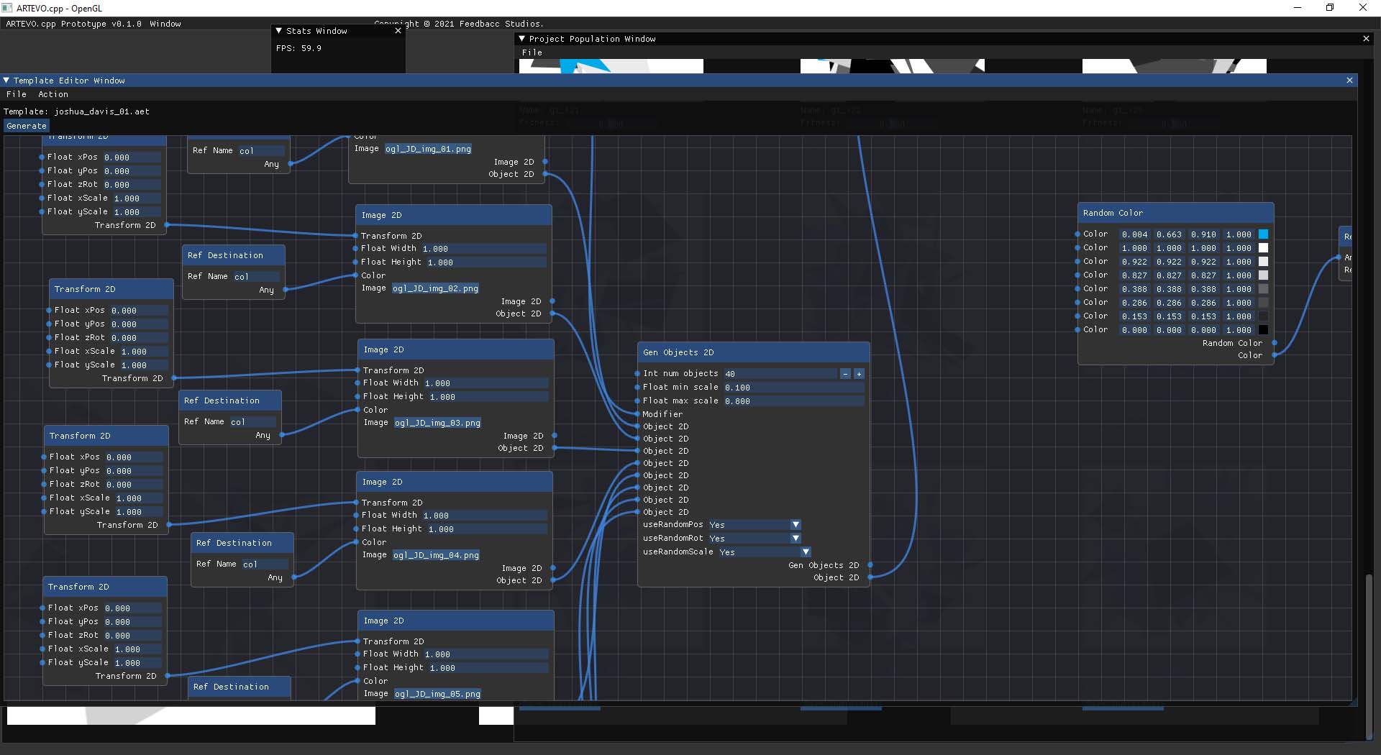Increase num objects with plus button
Screen dimensions: 1381x755
tap(859, 374)
